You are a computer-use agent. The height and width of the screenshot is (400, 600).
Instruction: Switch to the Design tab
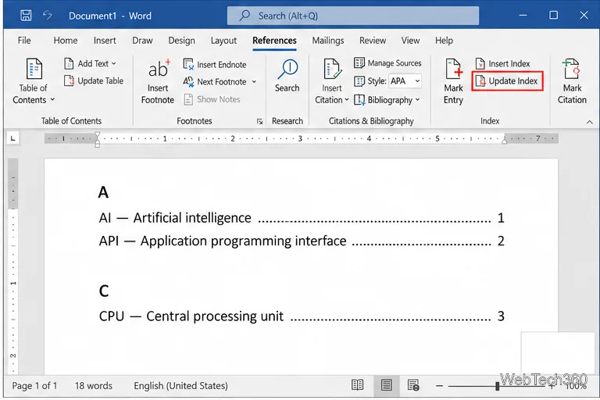pyautogui.click(x=182, y=40)
